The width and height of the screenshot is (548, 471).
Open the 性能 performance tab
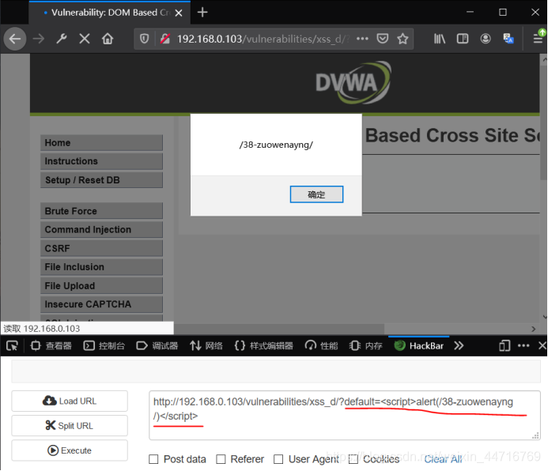(322, 345)
